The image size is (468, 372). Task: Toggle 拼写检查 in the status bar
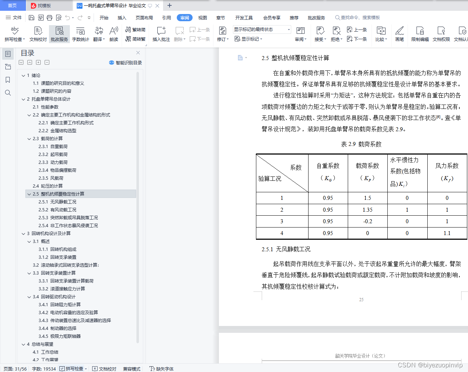pyautogui.click(x=73, y=369)
